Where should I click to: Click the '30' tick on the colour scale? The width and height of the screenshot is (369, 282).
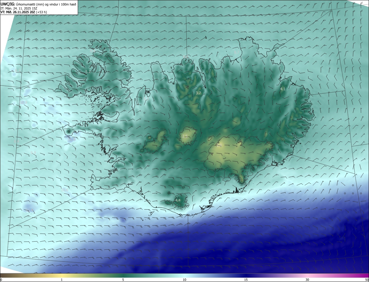point(307,280)
